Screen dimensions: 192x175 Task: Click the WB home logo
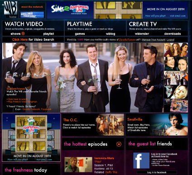point(10,10)
